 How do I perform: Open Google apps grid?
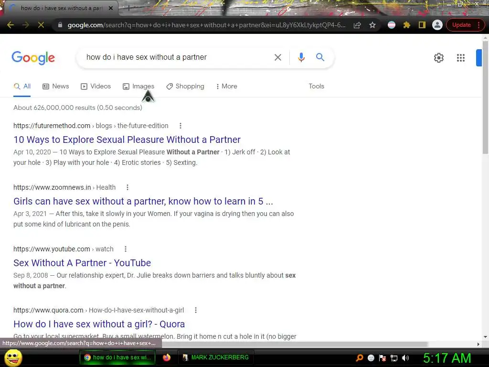pos(461,58)
